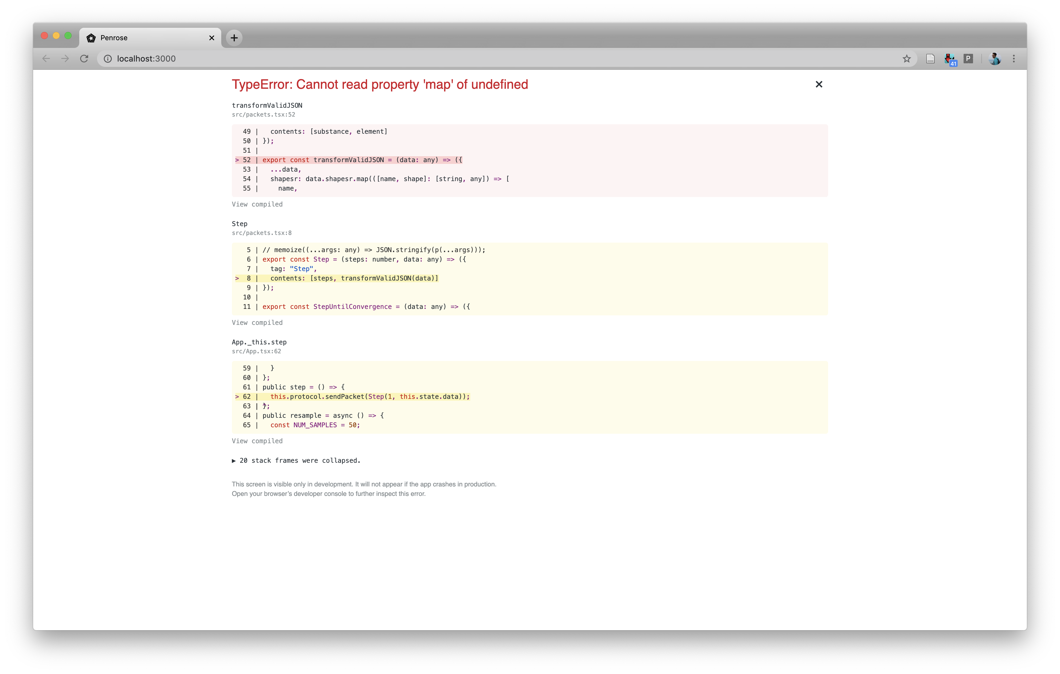Click the reload page icon
Screen dimensions: 1060x674
[85, 59]
